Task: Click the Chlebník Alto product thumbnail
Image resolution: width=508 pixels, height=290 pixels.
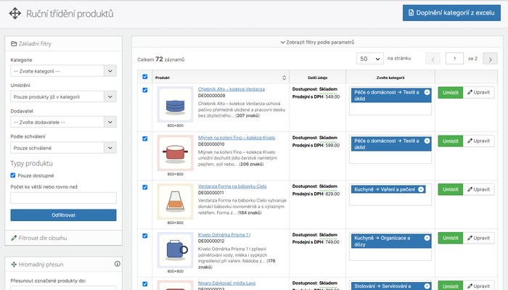Action: (x=176, y=104)
